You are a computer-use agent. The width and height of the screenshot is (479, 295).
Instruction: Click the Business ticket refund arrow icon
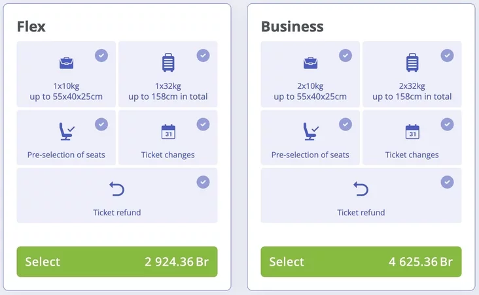point(361,189)
